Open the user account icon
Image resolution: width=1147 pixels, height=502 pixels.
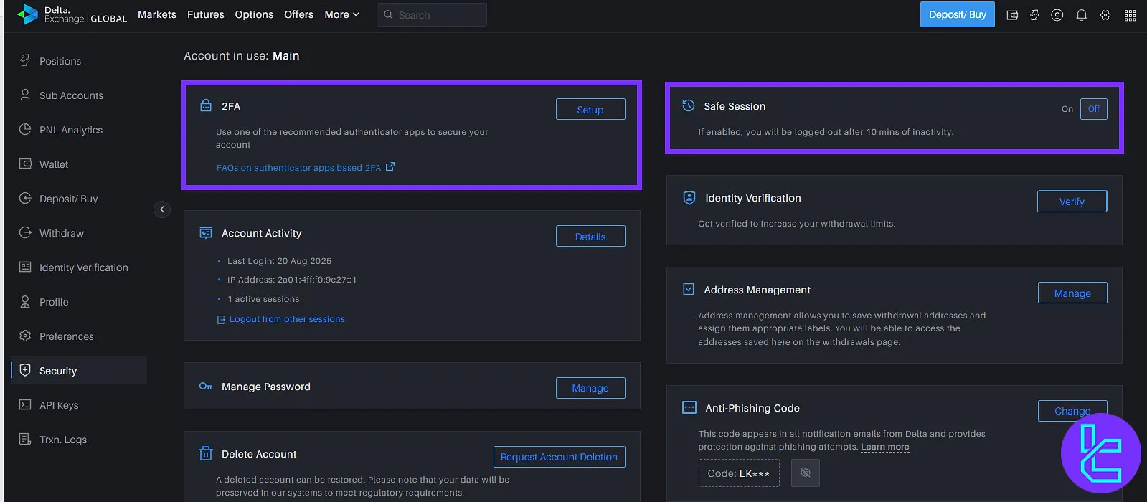coord(1057,15)
